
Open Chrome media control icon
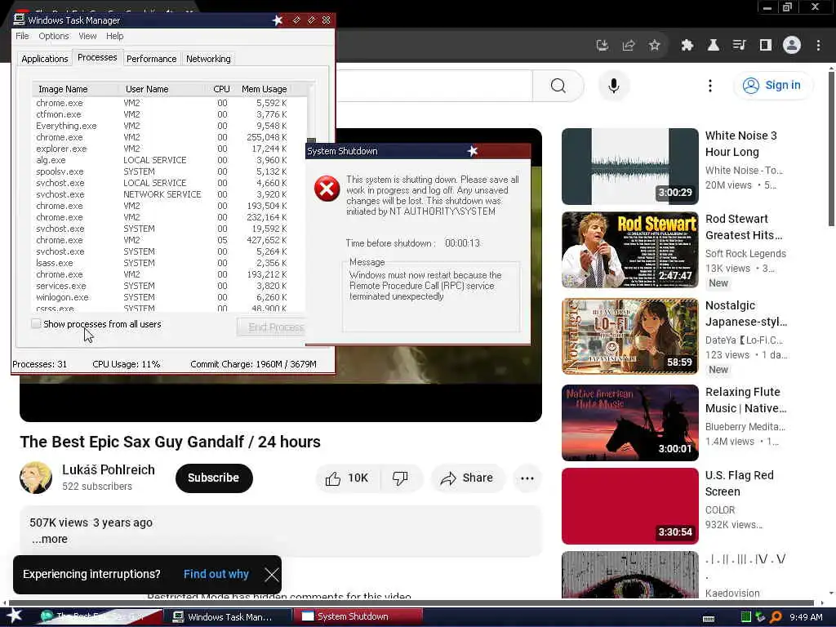click(x=739, y=46)
